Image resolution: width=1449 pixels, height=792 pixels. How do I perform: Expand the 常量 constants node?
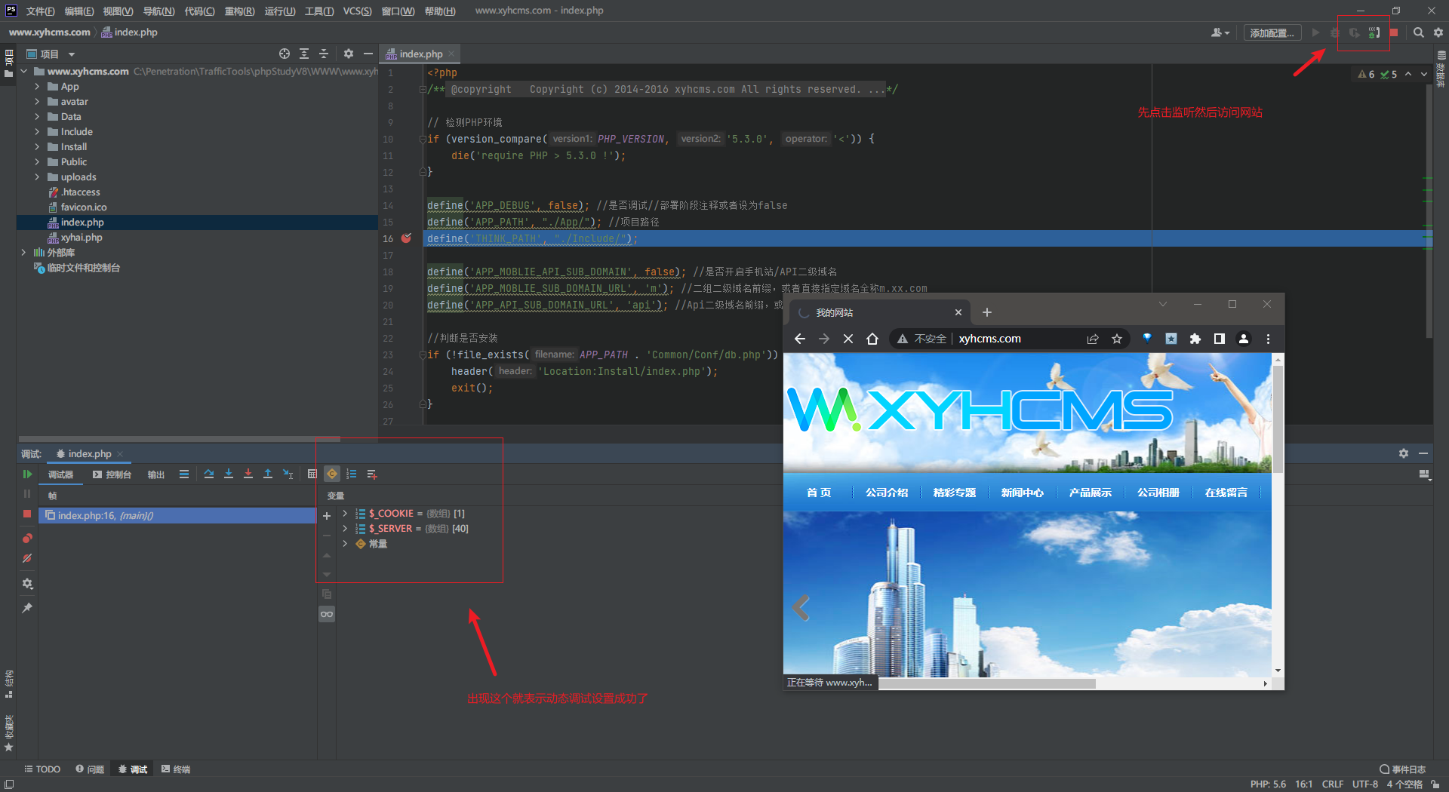point(345,544)
